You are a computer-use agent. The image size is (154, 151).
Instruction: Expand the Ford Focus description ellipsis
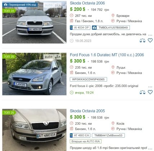[150, 87]
